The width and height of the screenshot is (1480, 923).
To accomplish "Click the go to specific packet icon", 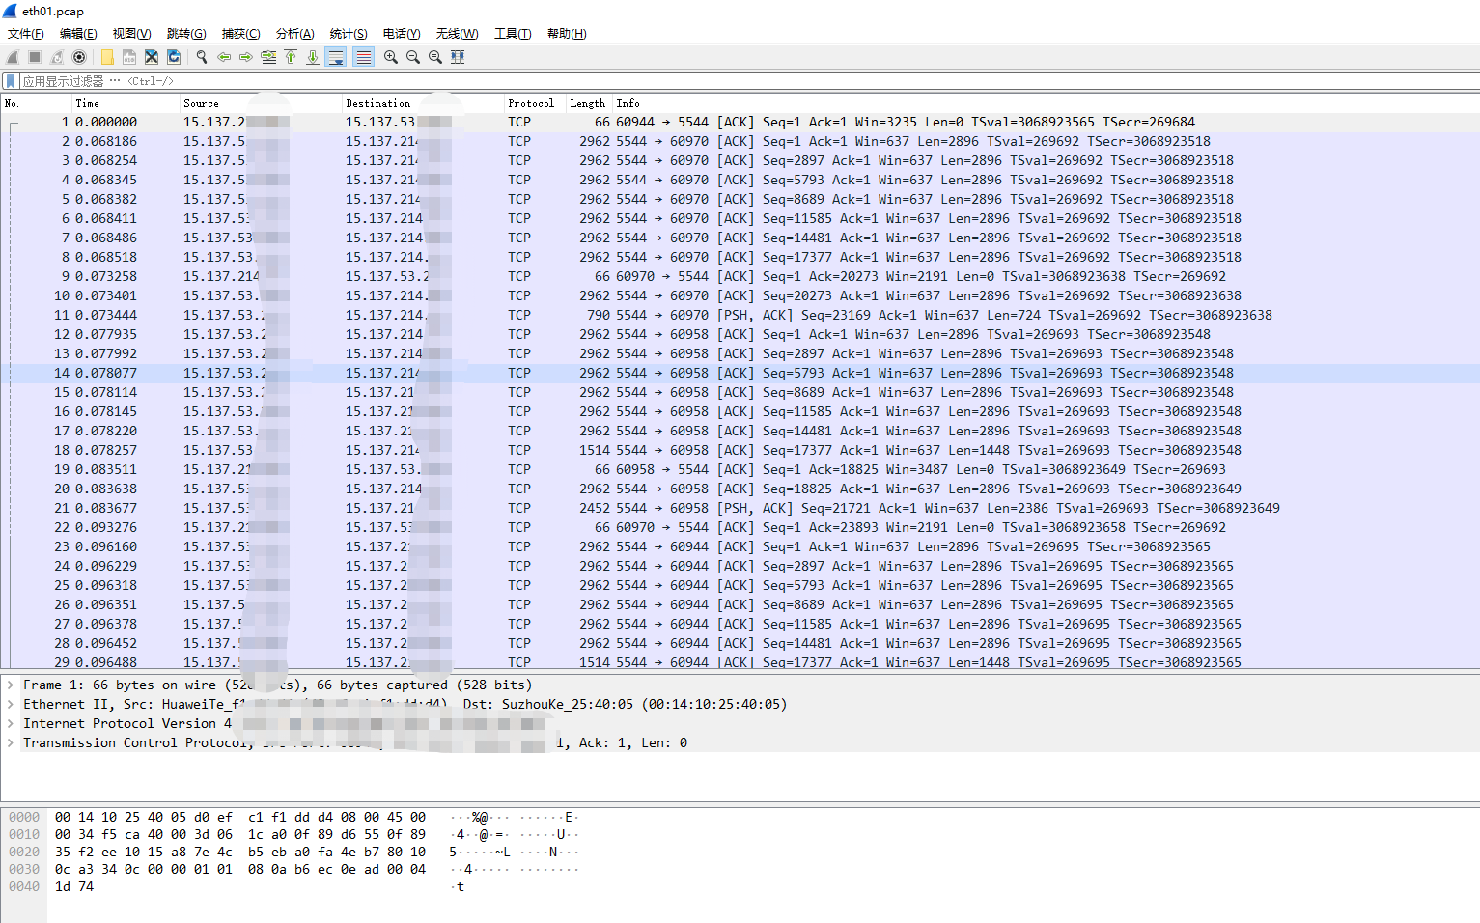I will pos(268,57).
